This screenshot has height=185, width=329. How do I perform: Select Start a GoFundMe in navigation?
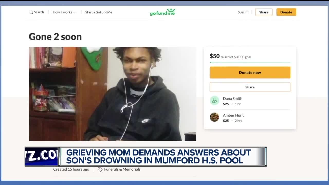(99, 12)
